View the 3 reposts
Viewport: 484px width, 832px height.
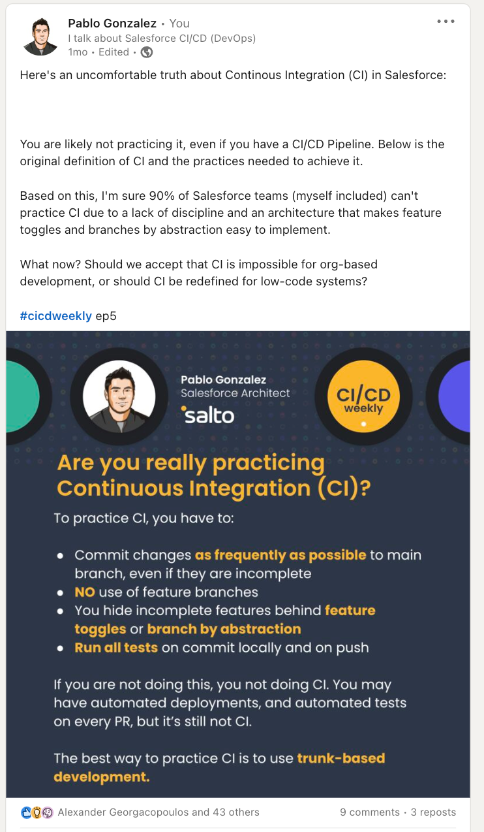[x=434, y=812]
